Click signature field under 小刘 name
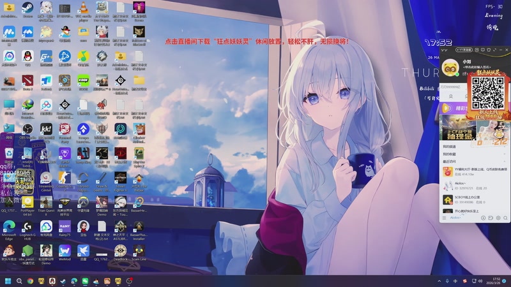Screen dimensions: 511x287 [477, 67]
